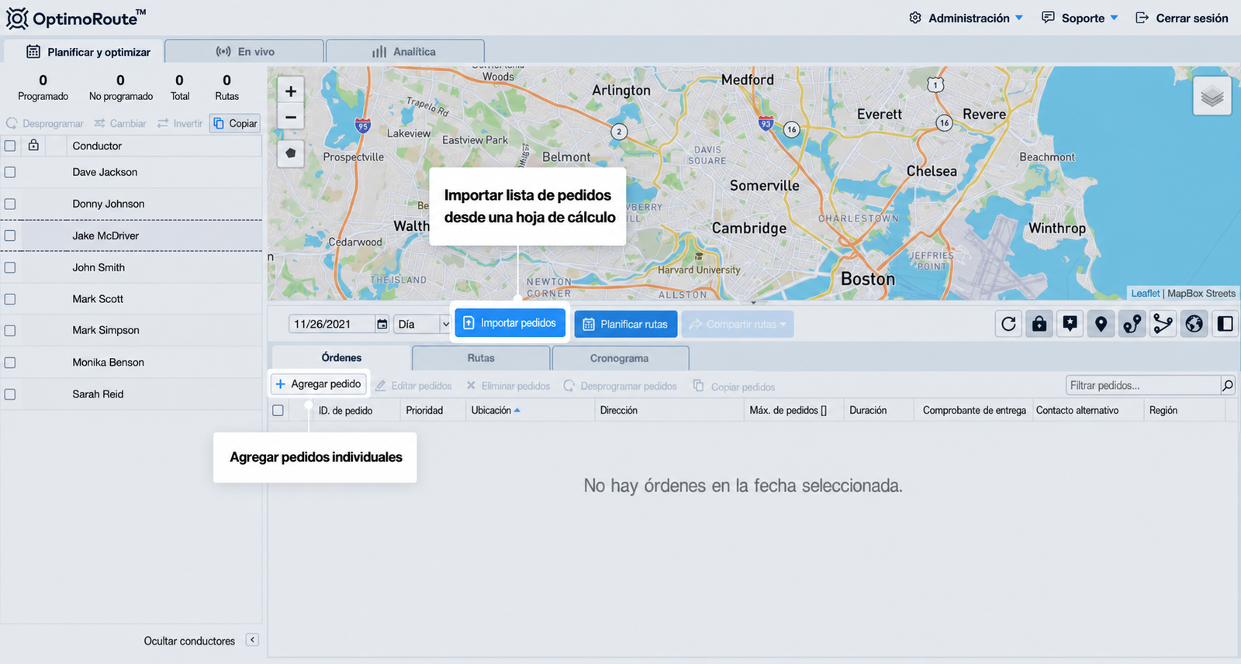Check the Monika Benson checkbox
Screen dimensions: 1241x664
[10, 362]
